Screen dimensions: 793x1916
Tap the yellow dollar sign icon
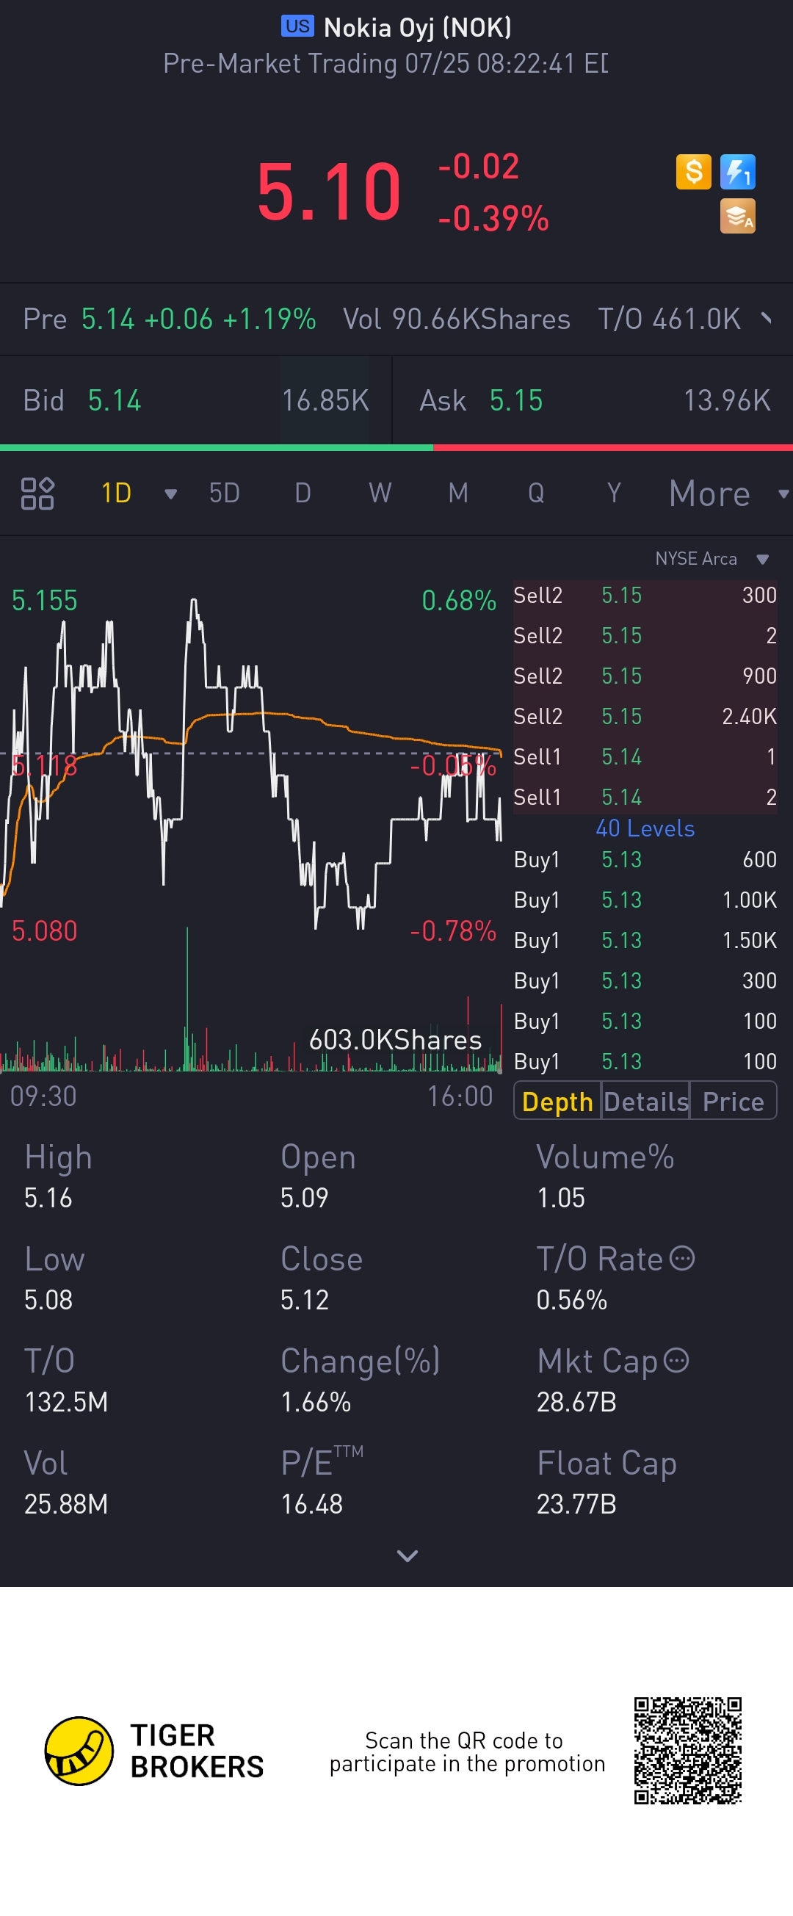click(693, 172)
